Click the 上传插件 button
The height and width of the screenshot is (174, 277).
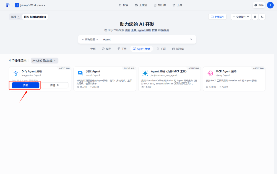click(x=217, y=17)
